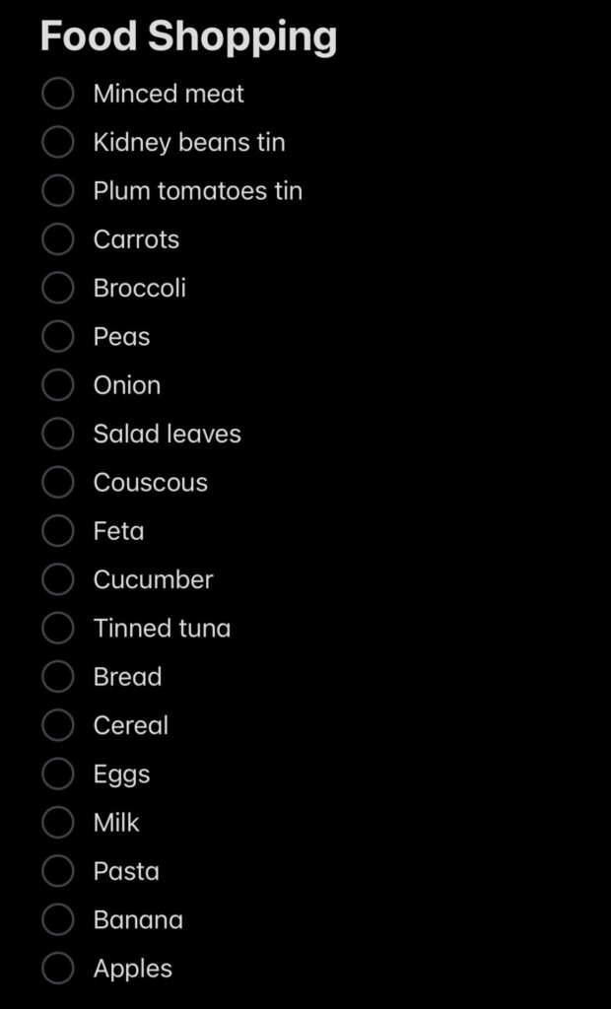Check off the Milk item
Viewport: 611px width, 1009px height.
tap(58, 823)
